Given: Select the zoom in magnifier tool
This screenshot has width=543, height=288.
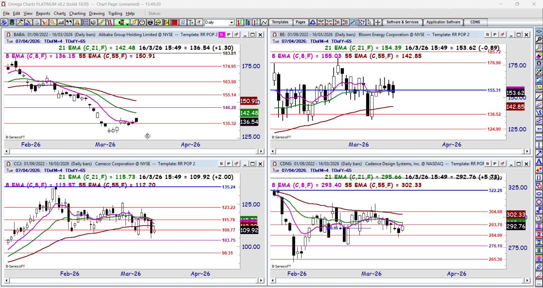Looking at the screenshot, I should coord(539,40).
